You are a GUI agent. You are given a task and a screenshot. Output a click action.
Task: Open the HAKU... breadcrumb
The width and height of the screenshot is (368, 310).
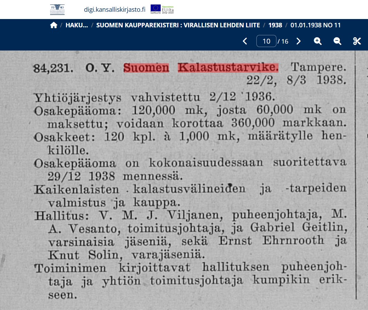(76, 25)
